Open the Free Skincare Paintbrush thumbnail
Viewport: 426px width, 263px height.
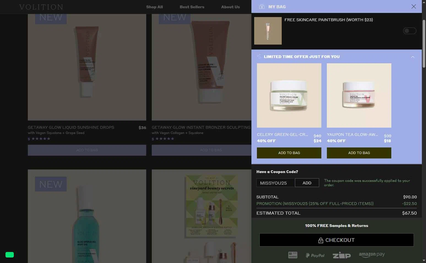pos(268,31)
